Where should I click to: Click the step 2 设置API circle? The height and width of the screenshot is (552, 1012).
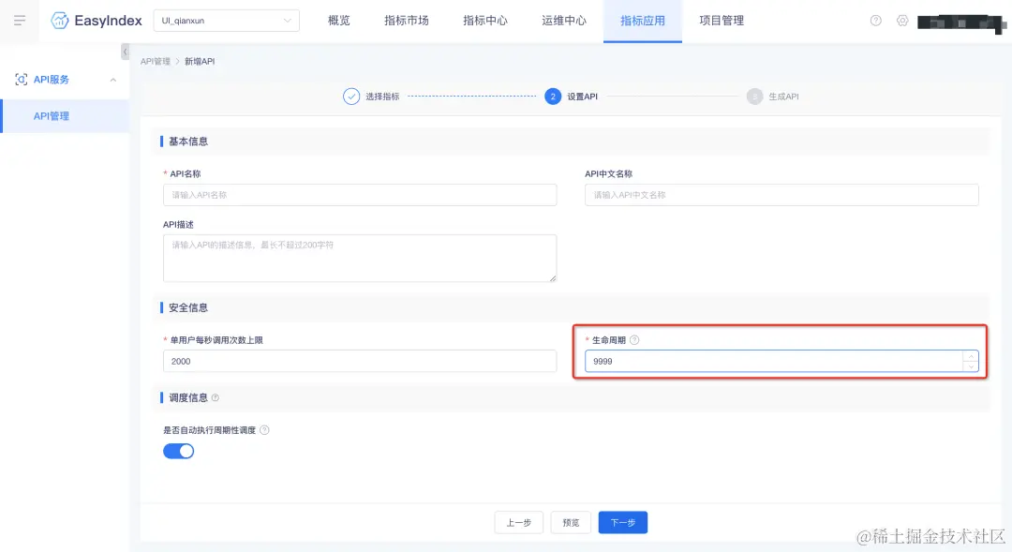tap(553, 97)
